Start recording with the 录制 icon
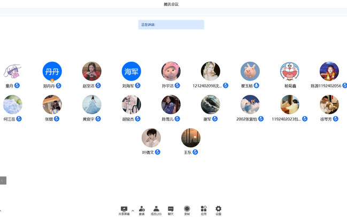The image size is (347, 217). click(187, 209)
